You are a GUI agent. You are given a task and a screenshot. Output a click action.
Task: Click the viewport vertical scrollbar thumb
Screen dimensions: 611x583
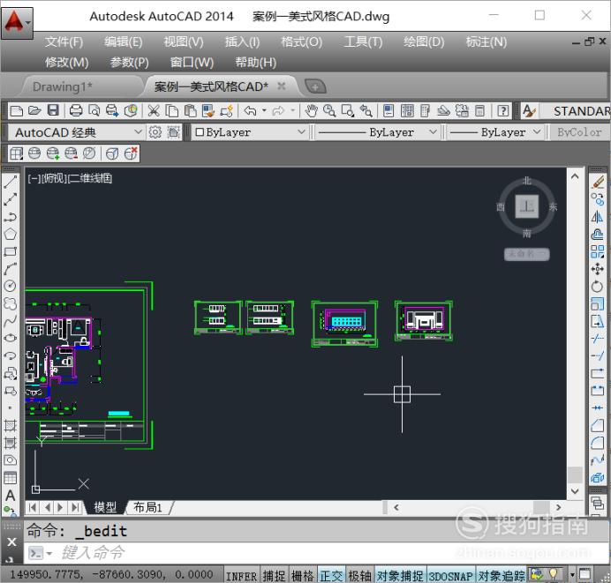575,475
